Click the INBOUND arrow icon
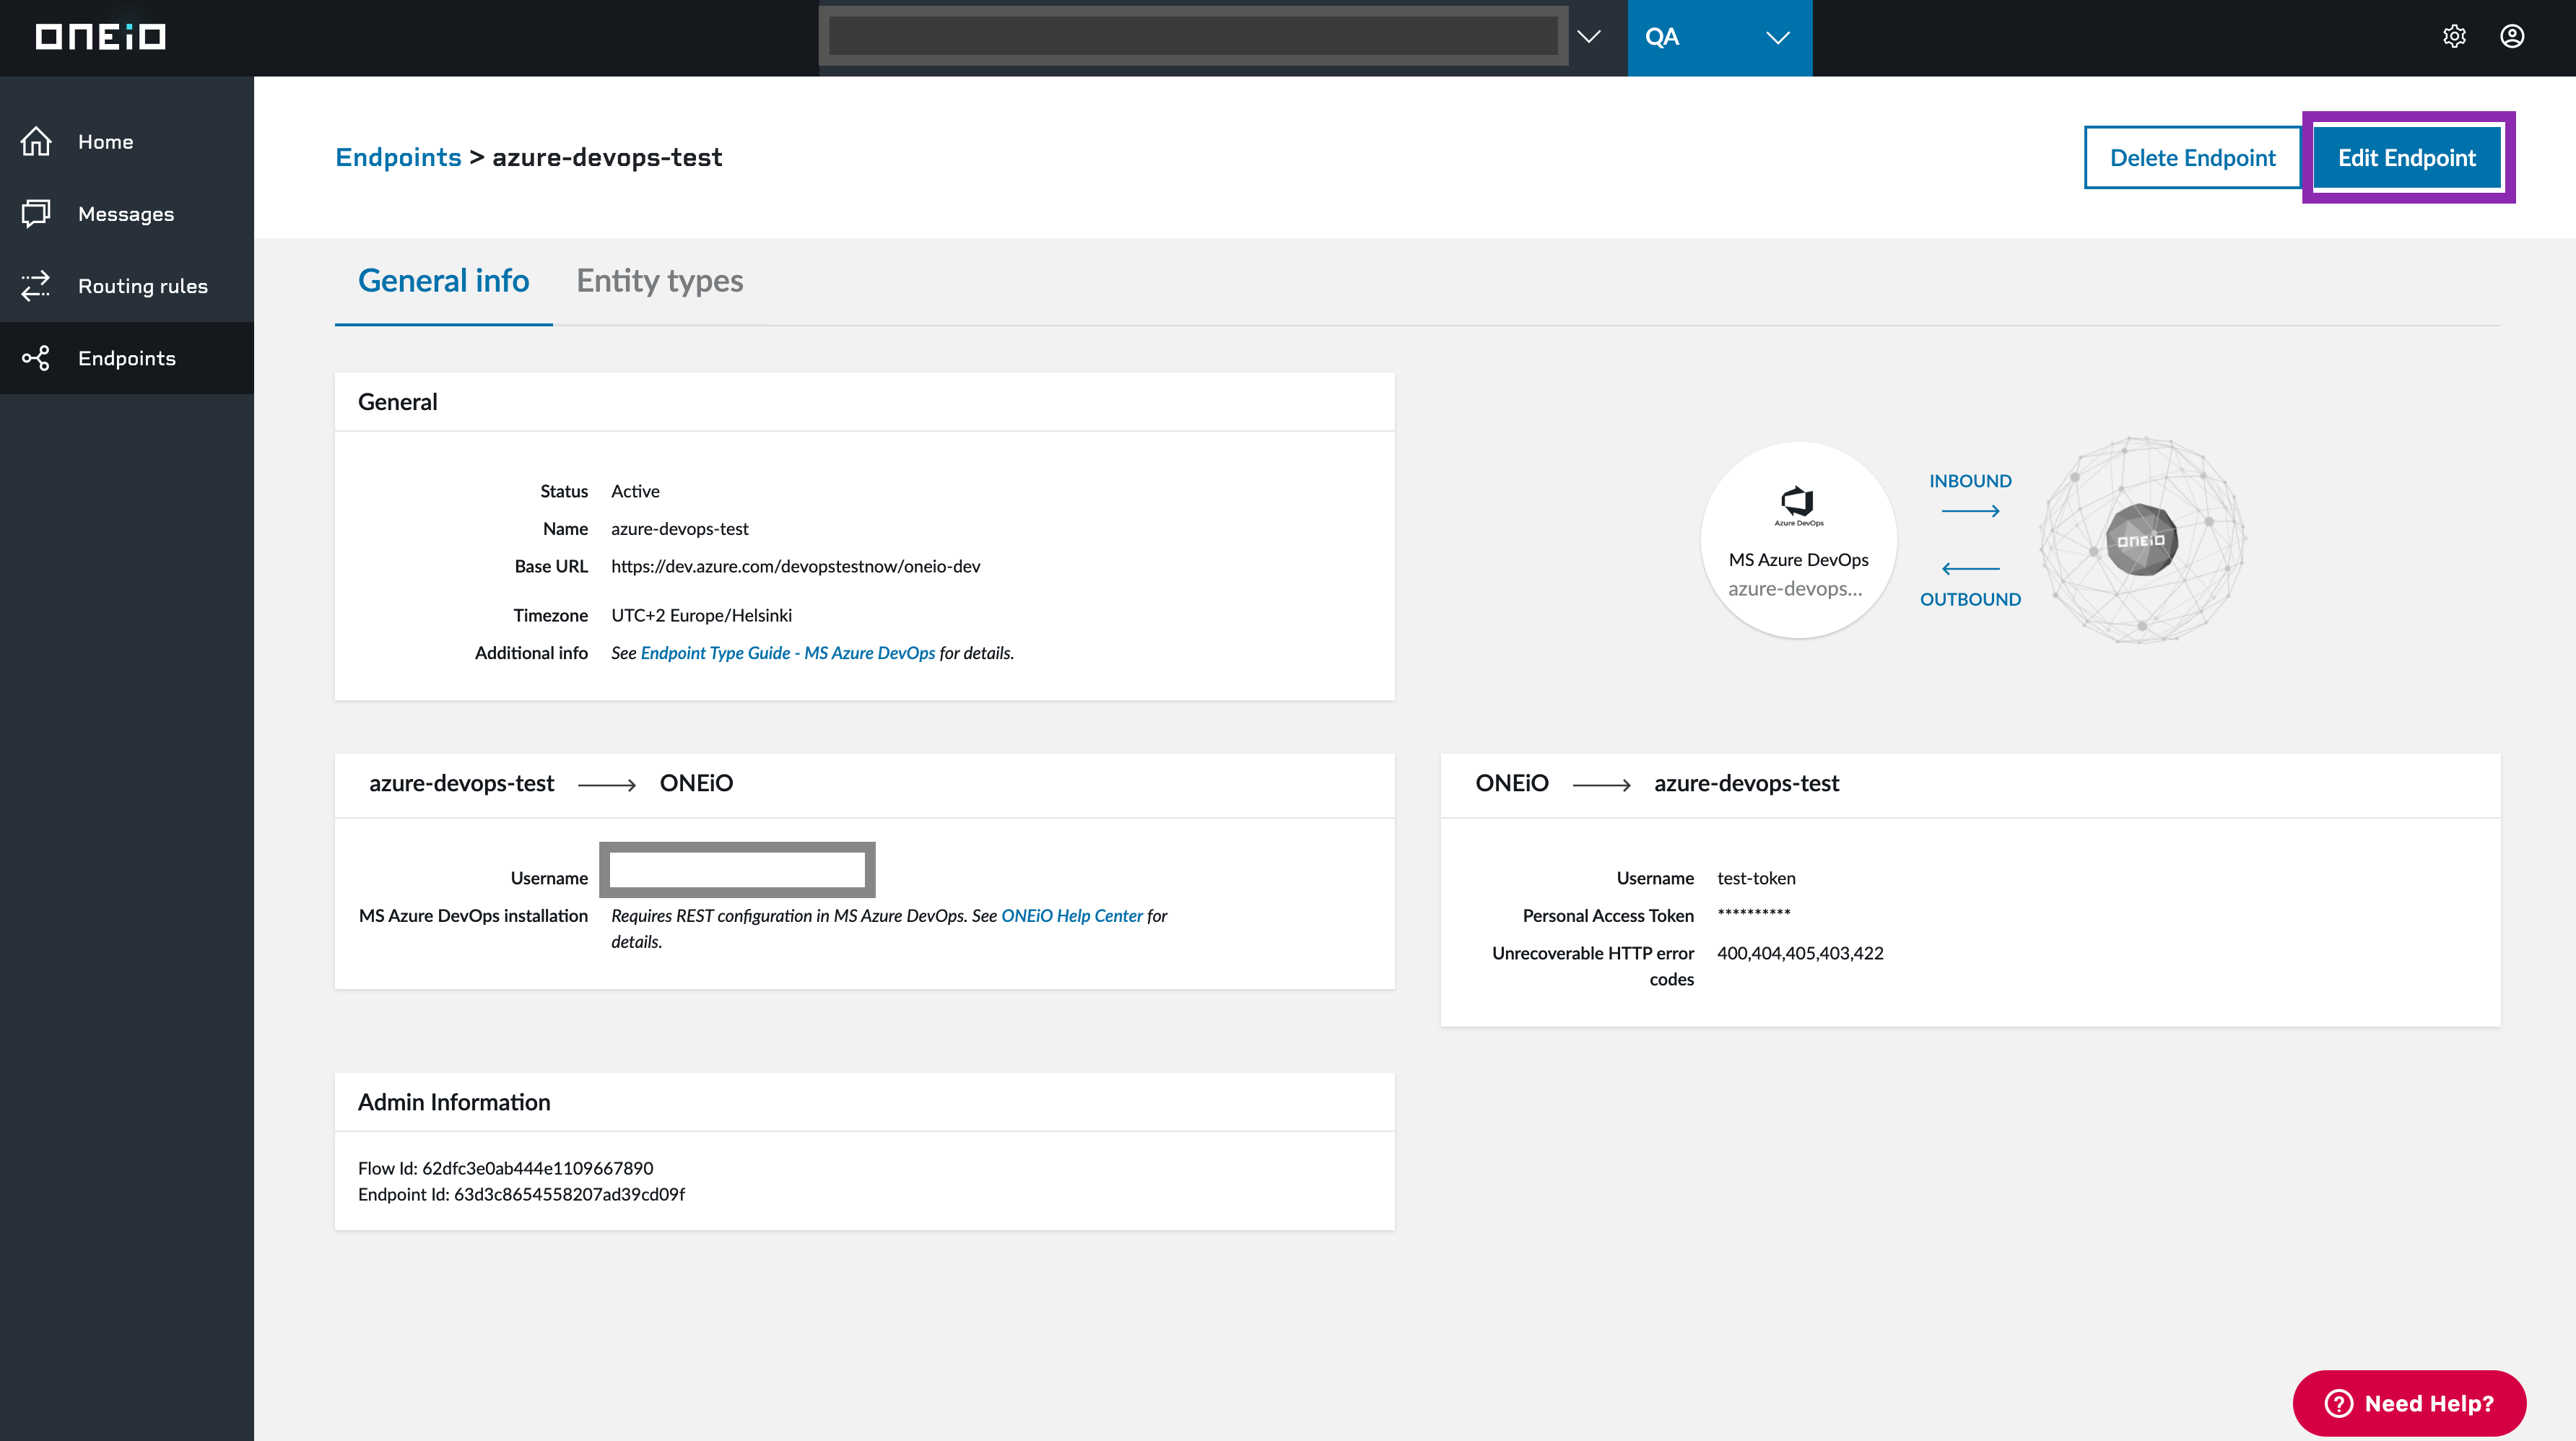Viewport: 2576px width, 1441px height. [x=1970, y=511]
